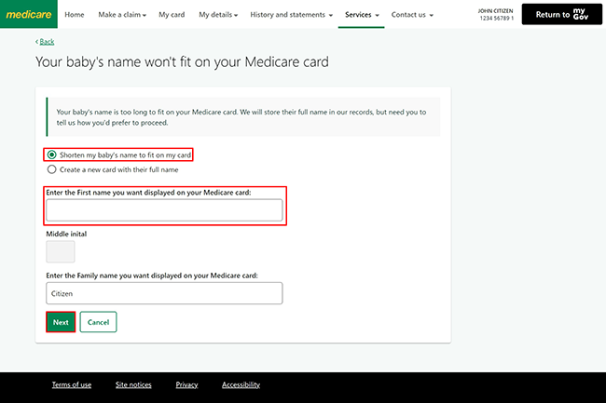Open the Accessibility footer link
Screen dimensions: 606x403
coord(241,384)
